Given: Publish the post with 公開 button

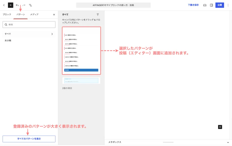Looking at the screenshot, I should (x=220, y=5).
